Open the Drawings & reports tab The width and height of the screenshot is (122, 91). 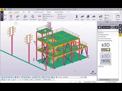pos(39,12)
